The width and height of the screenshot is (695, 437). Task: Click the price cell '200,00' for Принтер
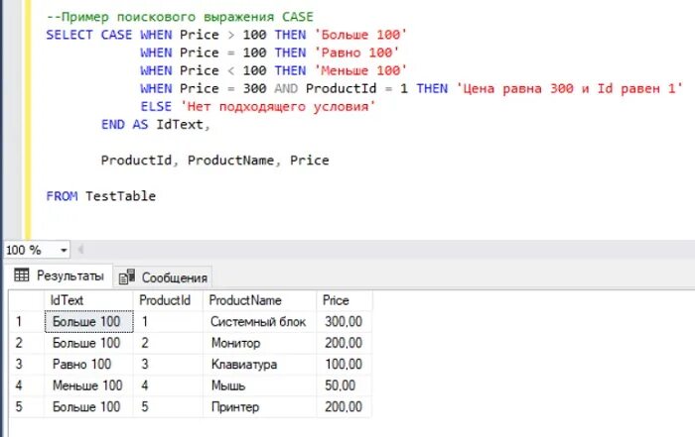pos(345,406)
